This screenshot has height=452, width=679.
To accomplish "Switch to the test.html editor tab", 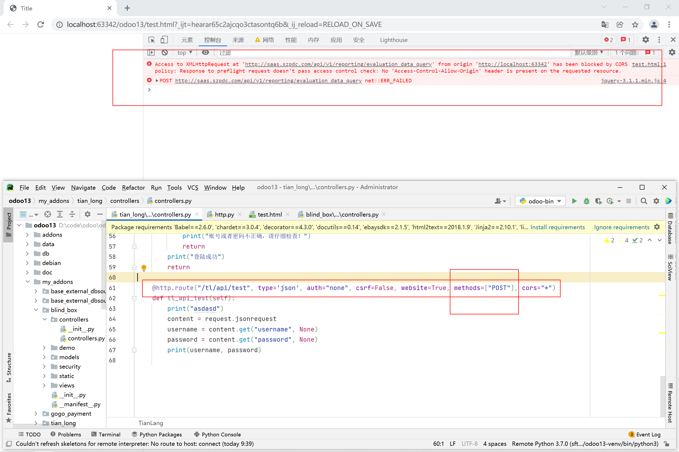I will (269, 214).
